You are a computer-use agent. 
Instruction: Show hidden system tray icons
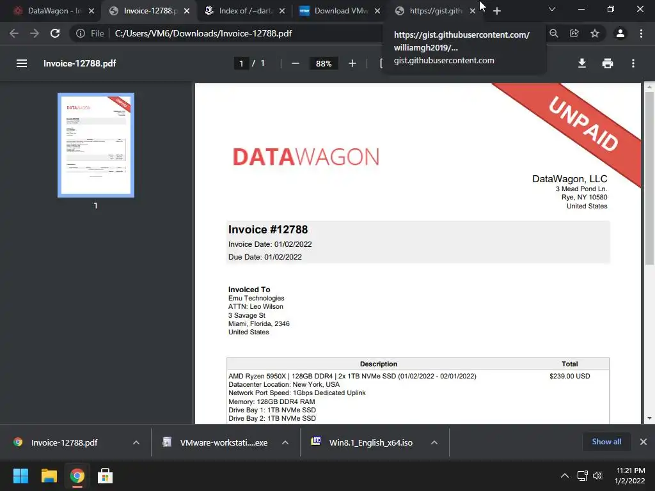click(564, 476)
